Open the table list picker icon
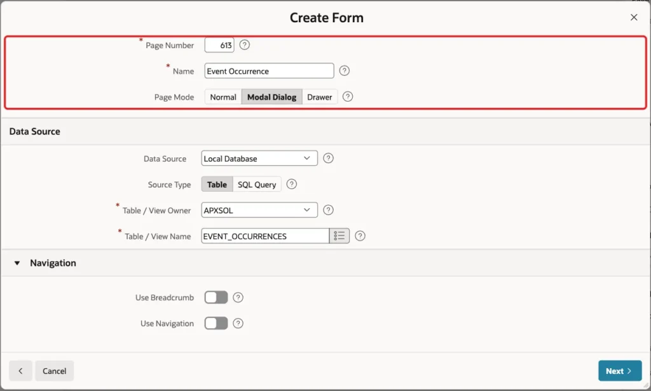The width and height of the screenshot is (651, 391). point(339,236)
